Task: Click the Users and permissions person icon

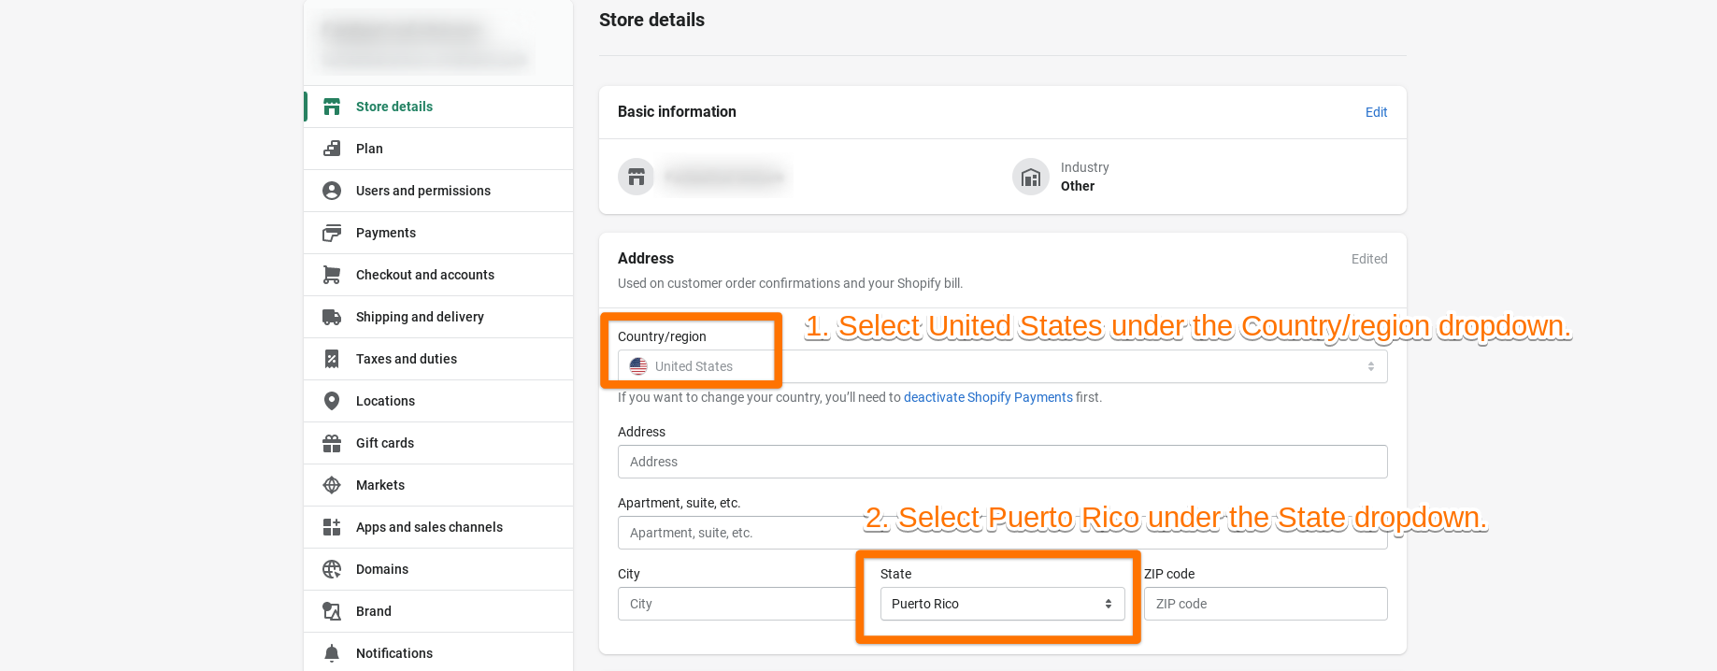Action: pos(332,191)
